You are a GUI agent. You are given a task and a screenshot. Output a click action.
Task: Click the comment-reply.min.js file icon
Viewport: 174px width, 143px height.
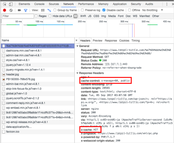[x=4, y=103]
